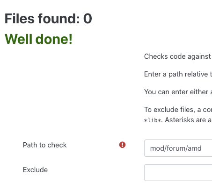Click the red required-field icon beside Path to check
Image resolution: width=212 pixels, height=188 pixels.
tap(122, 145)
